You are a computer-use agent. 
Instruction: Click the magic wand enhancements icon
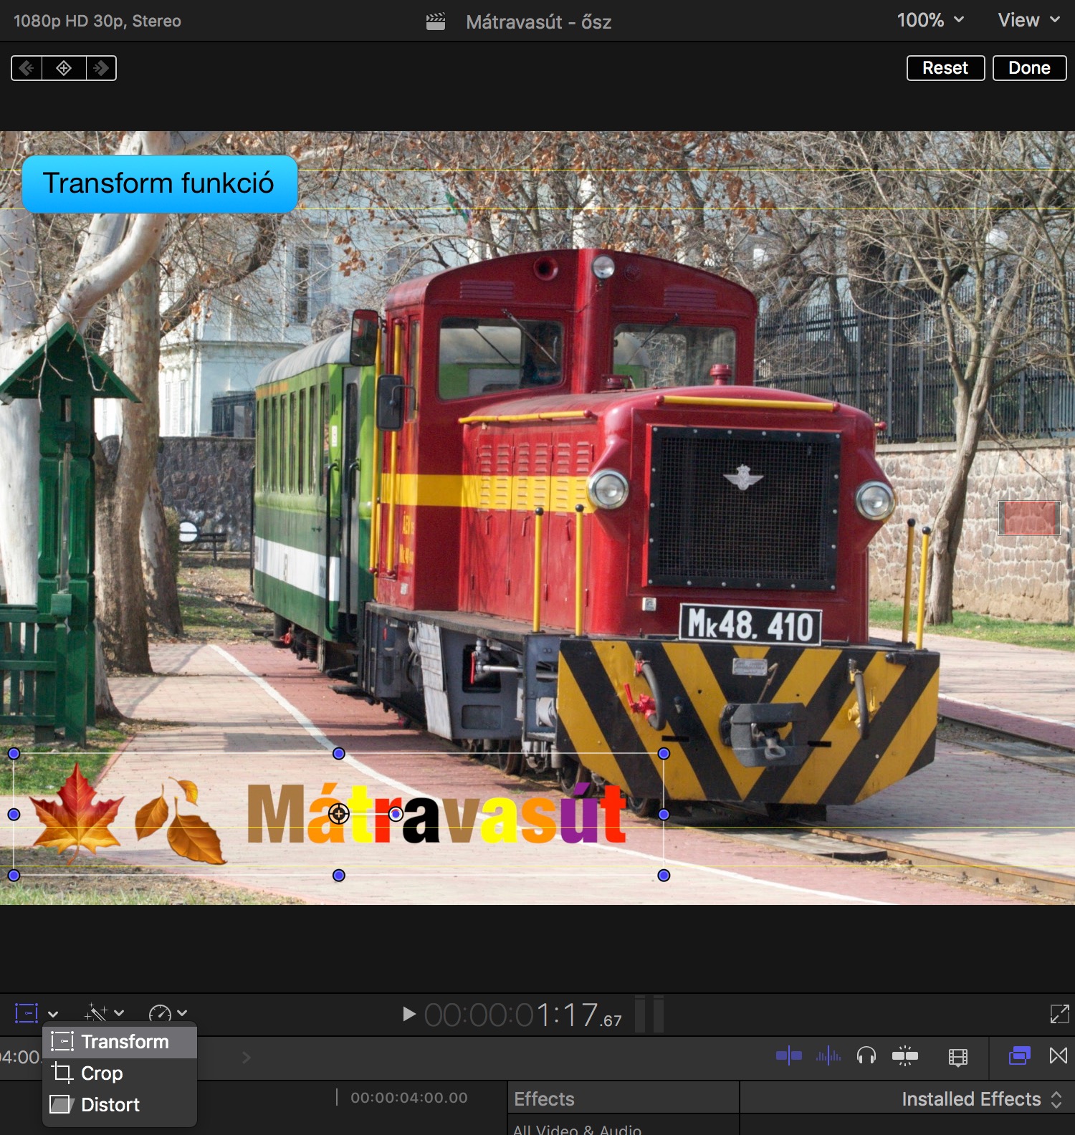click(96, 1013)
